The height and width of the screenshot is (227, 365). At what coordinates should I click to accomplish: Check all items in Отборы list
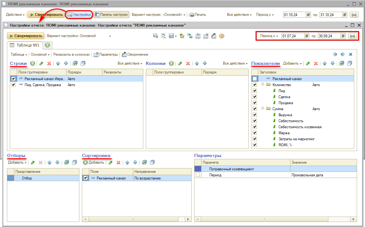coord(66,162)
